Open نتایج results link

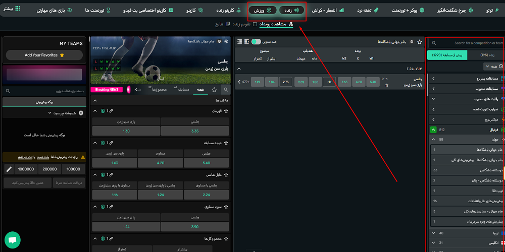click(222, 24)
